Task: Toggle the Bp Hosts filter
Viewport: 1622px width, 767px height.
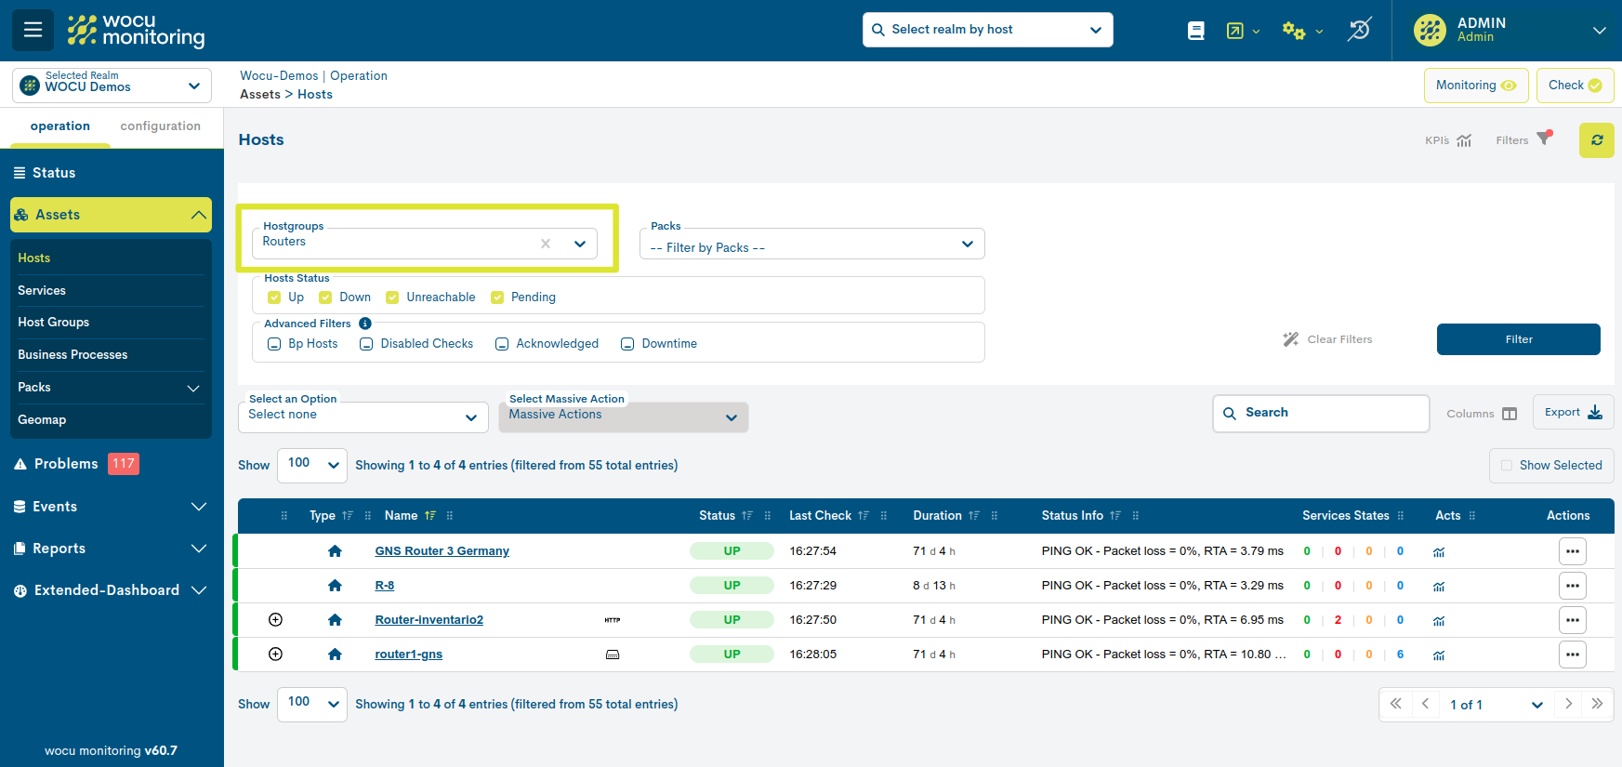Action: (x=274, y=344)
